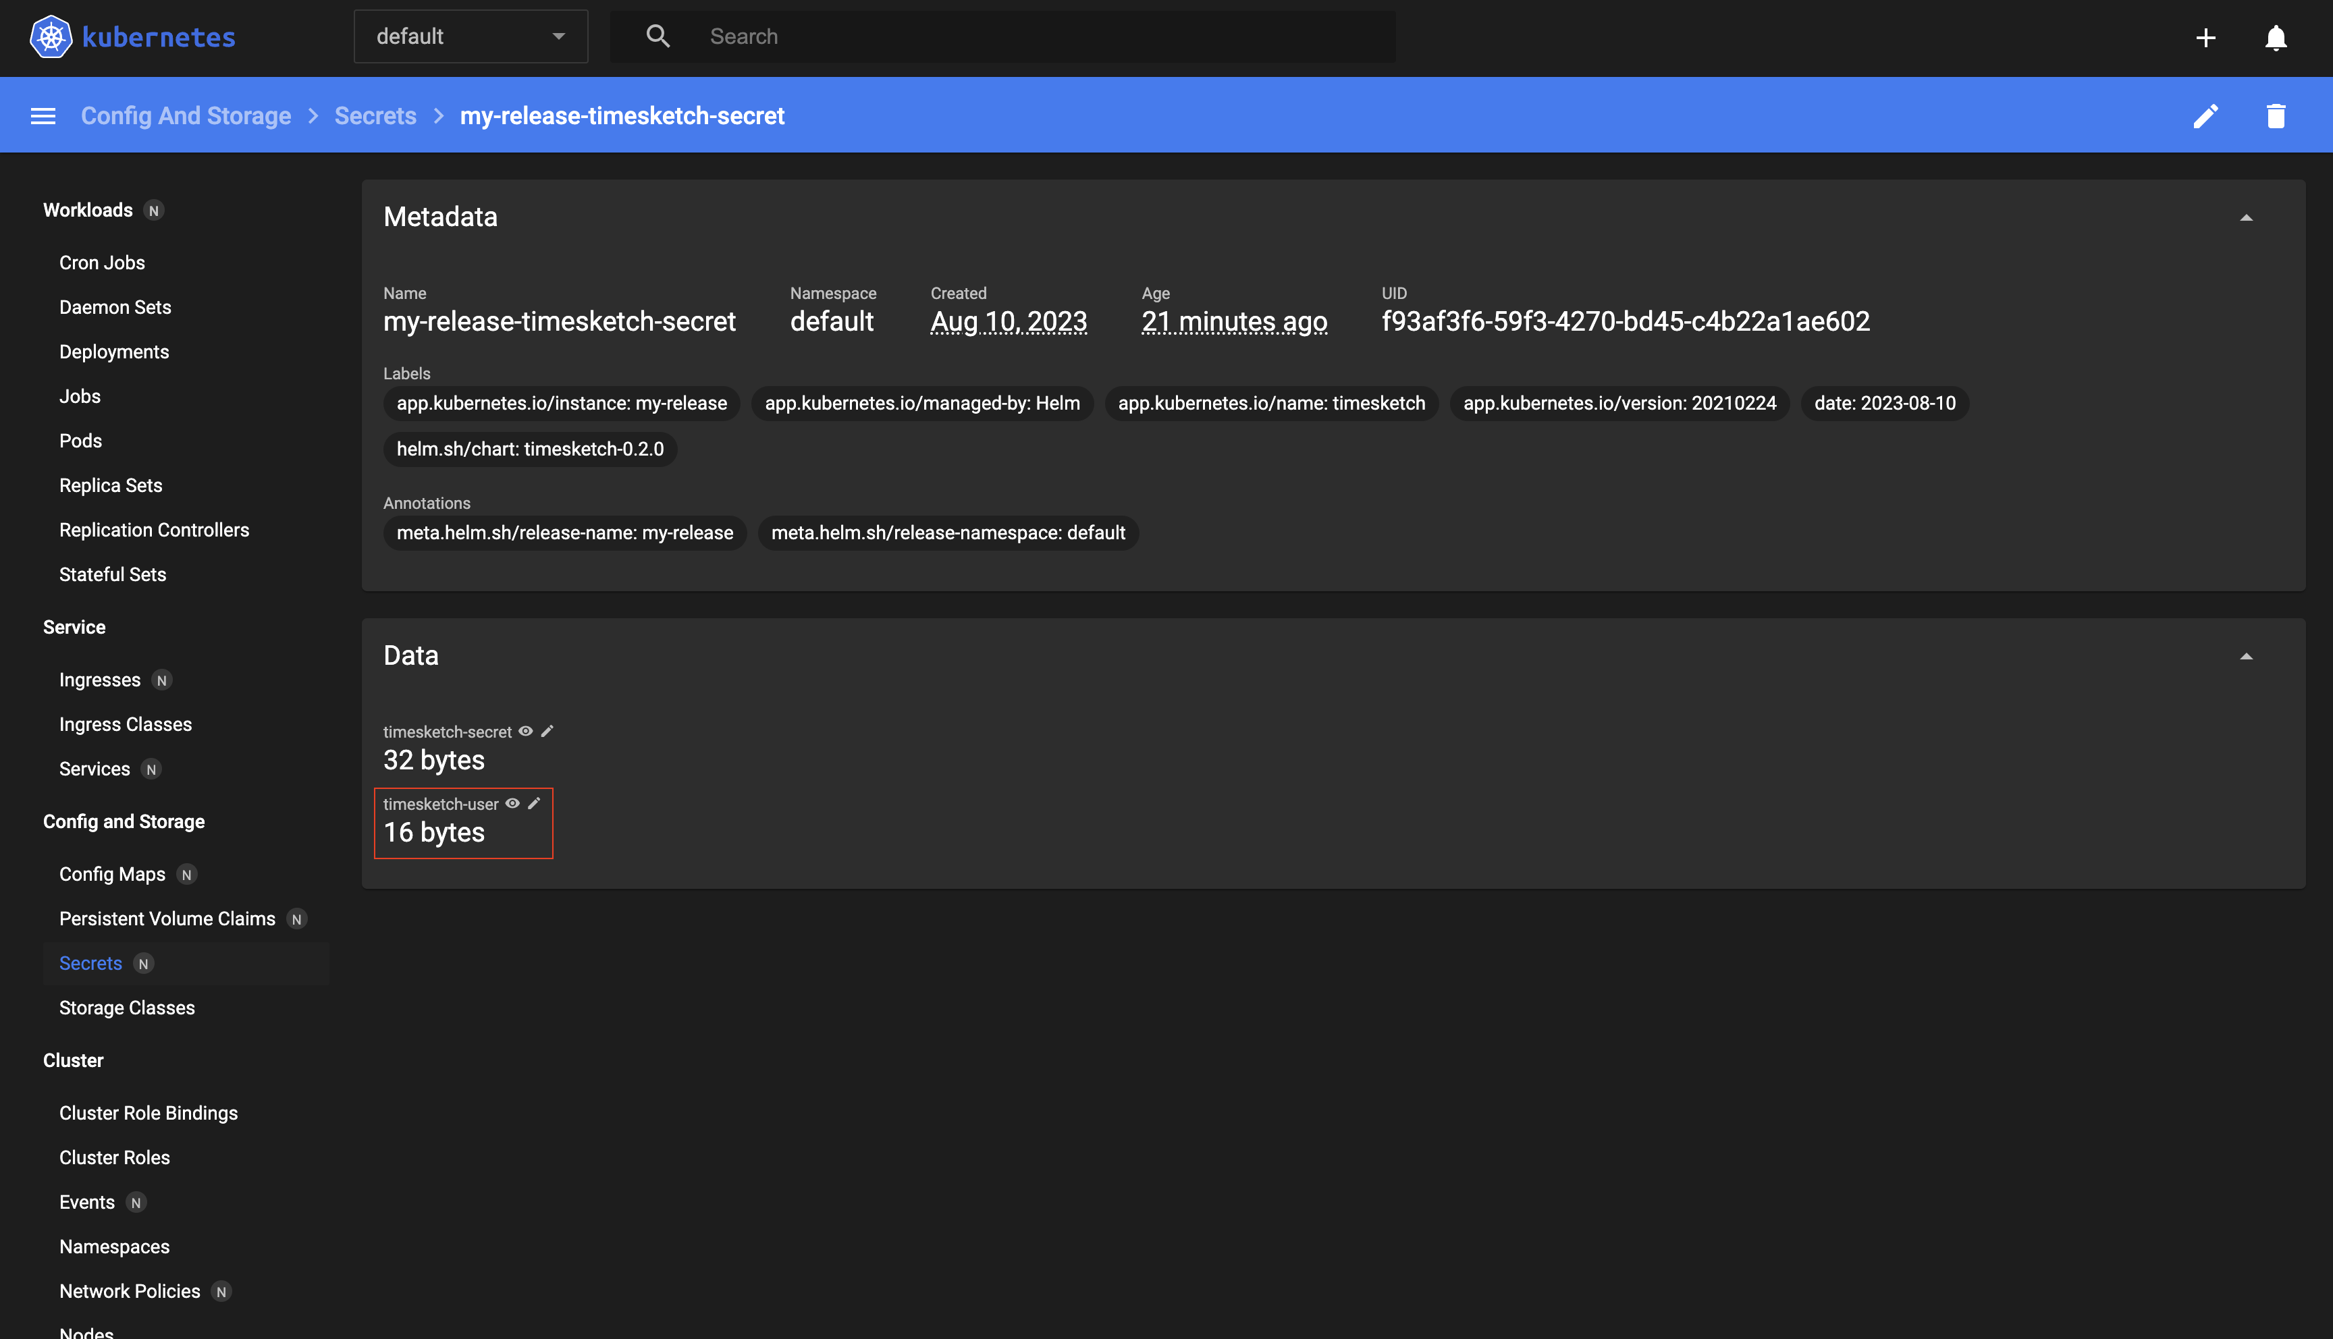Viewport: 2333px width, 1339px height.
Task: Click the Kubernetes logo icon
Action: (x=51, y=35)
